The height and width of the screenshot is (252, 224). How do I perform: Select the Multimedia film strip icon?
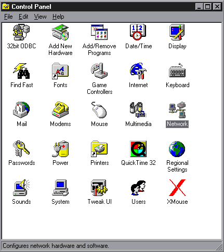138,110
